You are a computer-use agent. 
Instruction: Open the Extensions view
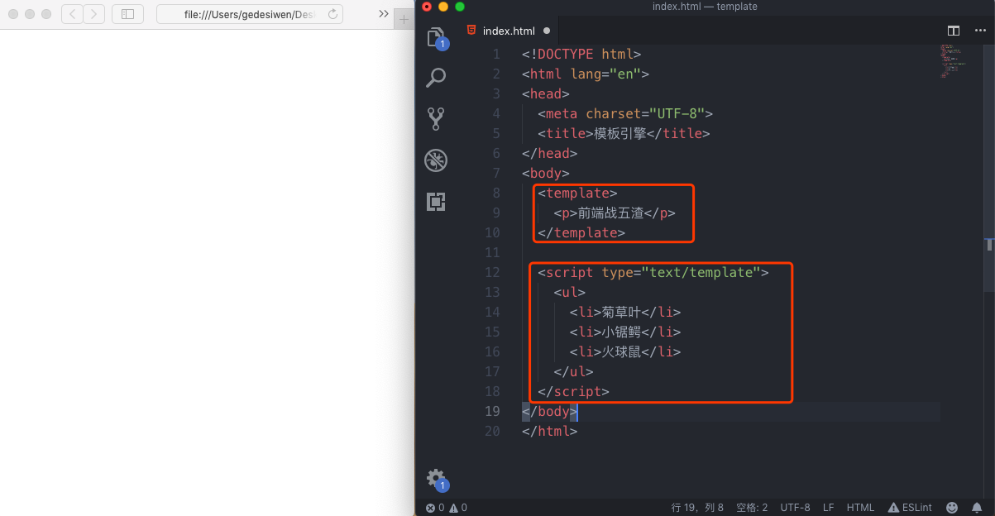(x=436, y=201)
